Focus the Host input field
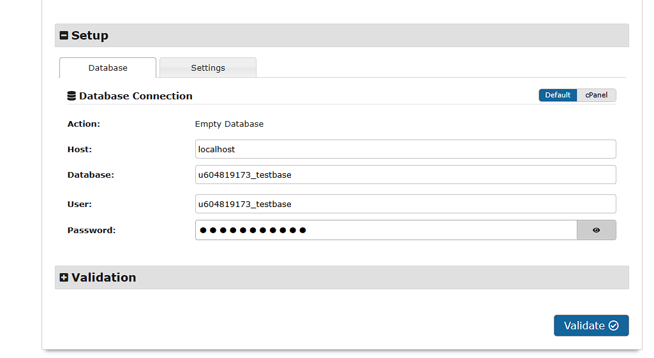This screenshot has width=654, height=358. 405,149
